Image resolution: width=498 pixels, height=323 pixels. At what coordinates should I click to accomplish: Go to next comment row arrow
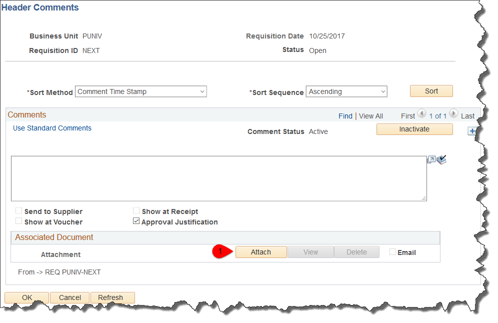click(453, 114)
